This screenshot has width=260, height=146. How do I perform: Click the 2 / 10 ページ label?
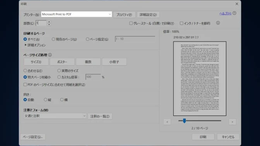[200, 128]
